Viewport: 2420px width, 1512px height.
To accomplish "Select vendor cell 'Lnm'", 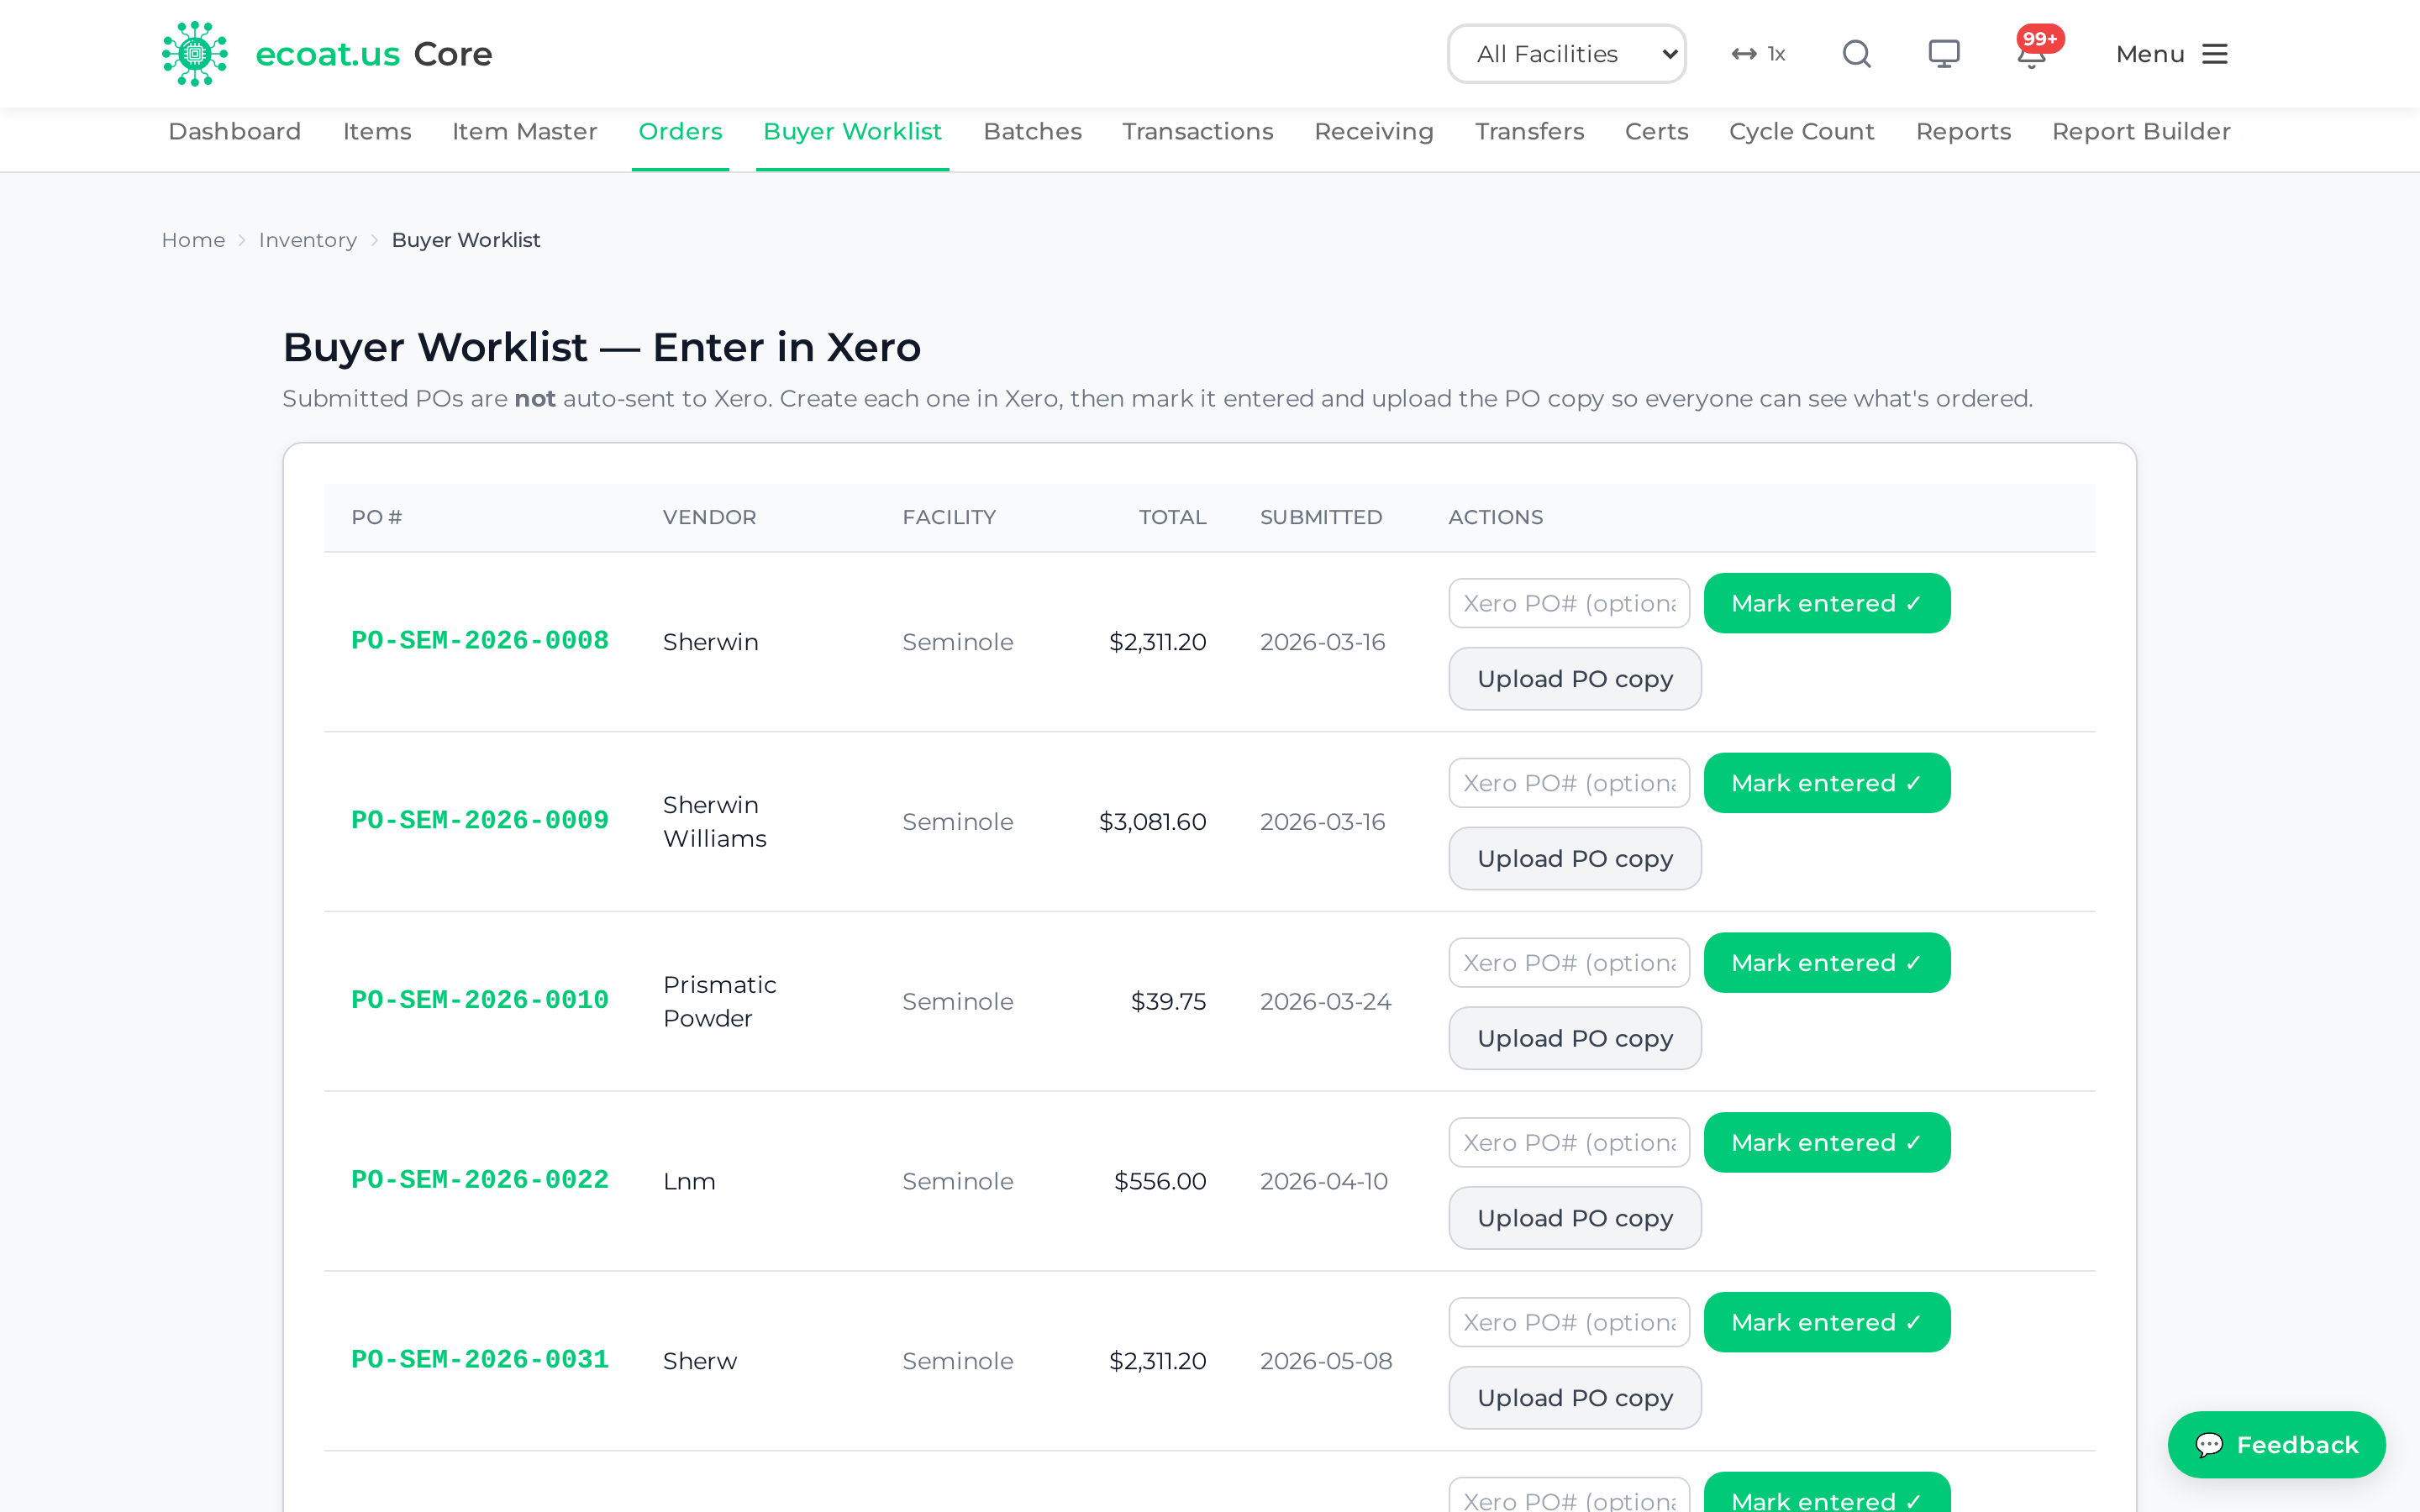I will click(689, 1182).
